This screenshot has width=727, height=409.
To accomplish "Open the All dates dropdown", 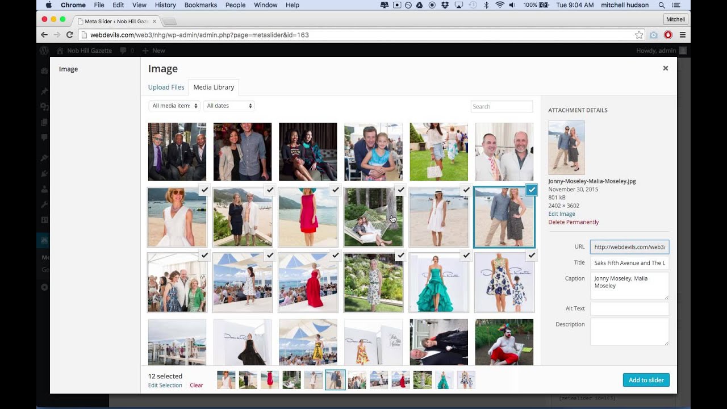I will point(229,106).
